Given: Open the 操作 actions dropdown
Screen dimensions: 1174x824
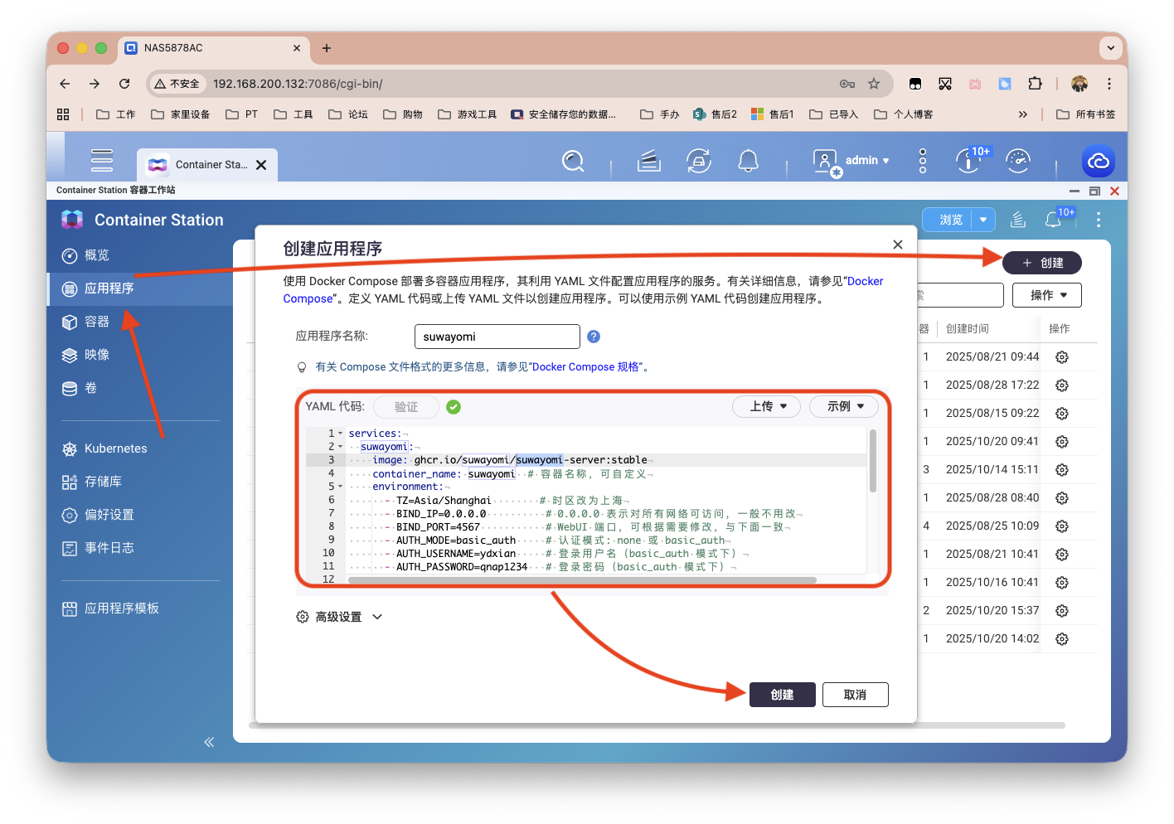Looking at the screenshot, I should (1047, 295).
